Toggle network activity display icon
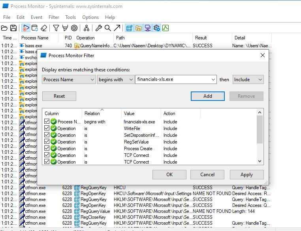Viewport: 301px width, 231px height. click(148, 28)
